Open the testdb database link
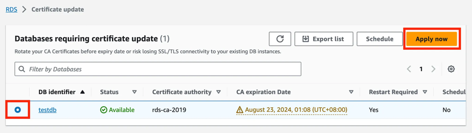 (47, 110)
